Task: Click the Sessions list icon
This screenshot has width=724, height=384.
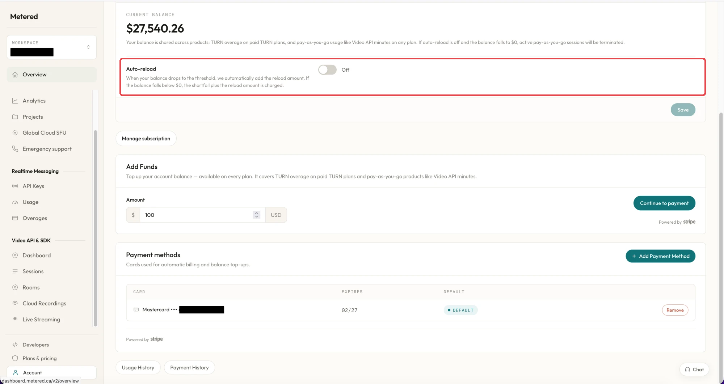Action: (x=15, y=271)
